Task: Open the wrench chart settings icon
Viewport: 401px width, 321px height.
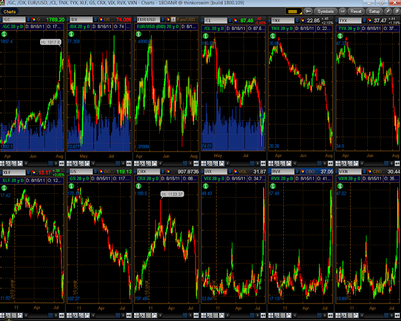Action: point(308,11)
